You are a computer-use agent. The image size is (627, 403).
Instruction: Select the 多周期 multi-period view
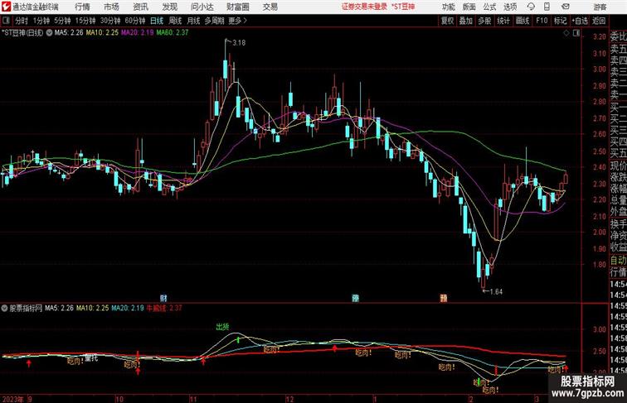click(214, 21)
